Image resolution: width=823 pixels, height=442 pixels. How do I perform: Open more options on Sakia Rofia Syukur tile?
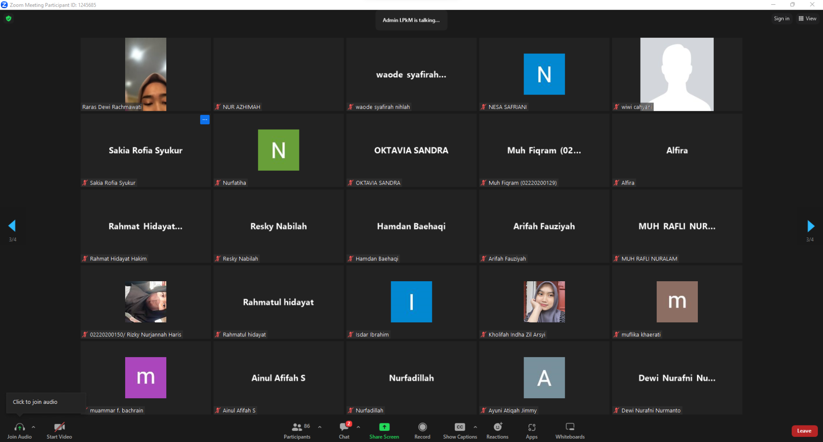pyautogui.click(x=205, y=120)
